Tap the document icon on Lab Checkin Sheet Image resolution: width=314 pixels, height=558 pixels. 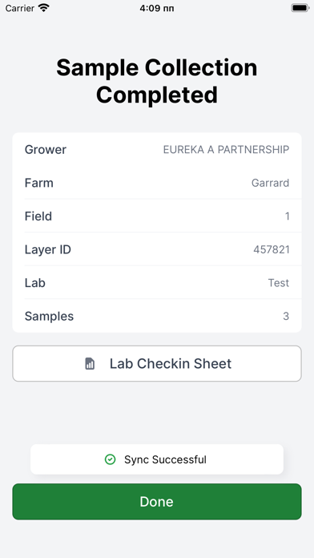click(x=90, y=364)
